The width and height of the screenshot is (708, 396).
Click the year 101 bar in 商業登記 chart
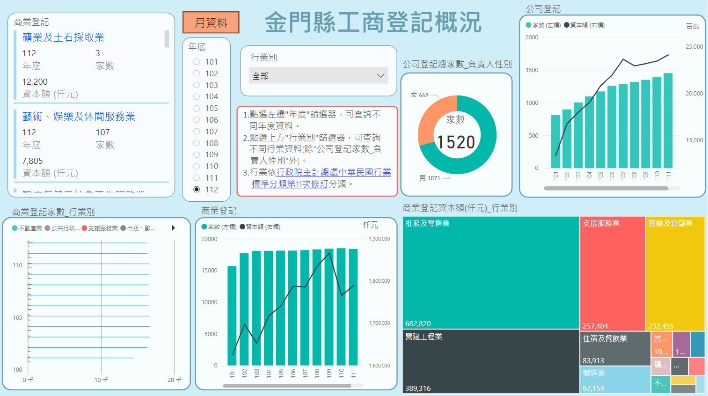pyautogui.click(x=232, y=315)
